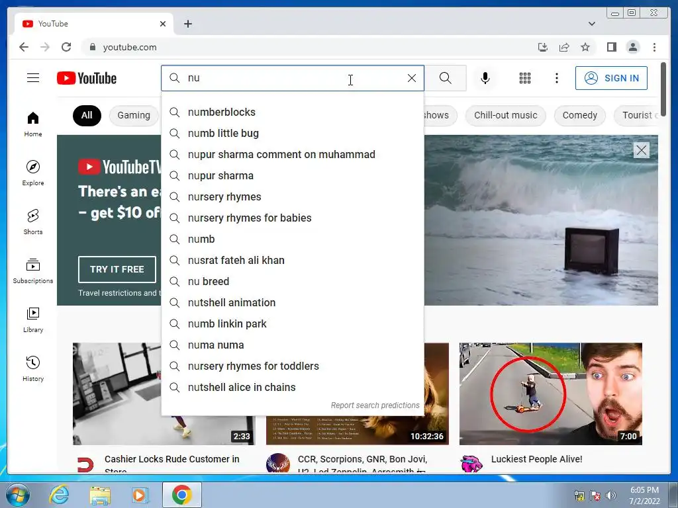Select the Comedy filter chip
This screenshot has height=508, width=678.
coord(579,115)
